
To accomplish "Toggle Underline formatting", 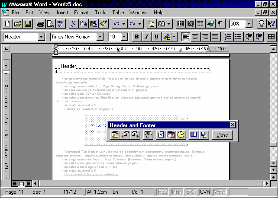I will tap(157, 37).
